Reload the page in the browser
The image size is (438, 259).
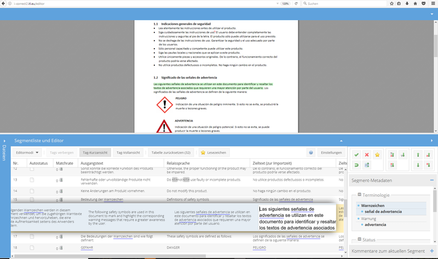(296, 3)
